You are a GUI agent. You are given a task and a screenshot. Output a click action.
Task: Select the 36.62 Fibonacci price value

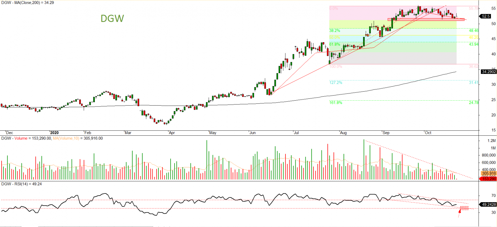[474, 66]
